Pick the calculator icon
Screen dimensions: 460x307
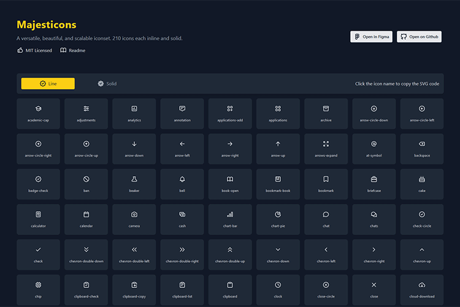pos(39,214)
